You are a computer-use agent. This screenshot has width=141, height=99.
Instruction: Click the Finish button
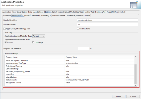click(x=119, y=96)
